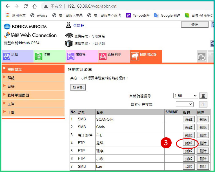Click 編輯 for the circled No. 4 FTP entry
The width and height of the screenshot is (215, 172).
[x=189, y=143]
